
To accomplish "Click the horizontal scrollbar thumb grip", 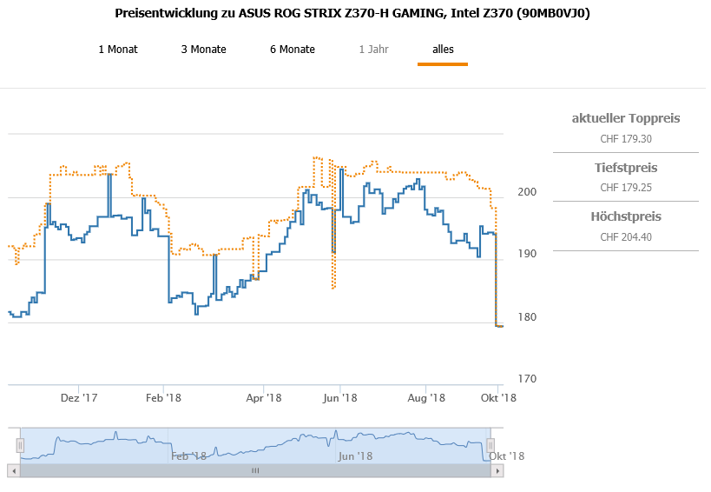I will pyautogui.click(x=255, y=470).
